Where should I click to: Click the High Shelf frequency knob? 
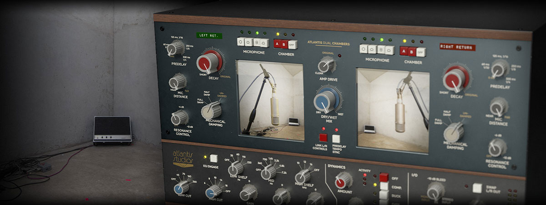point(303,177)
